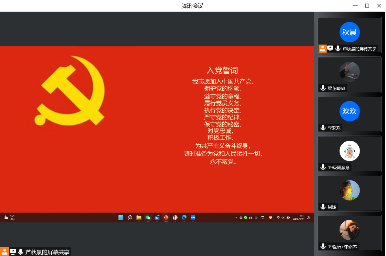Screen dimensions: 386x256
Task: Select the 梁芷晴63 participant avatar
Action: point(350,72)
